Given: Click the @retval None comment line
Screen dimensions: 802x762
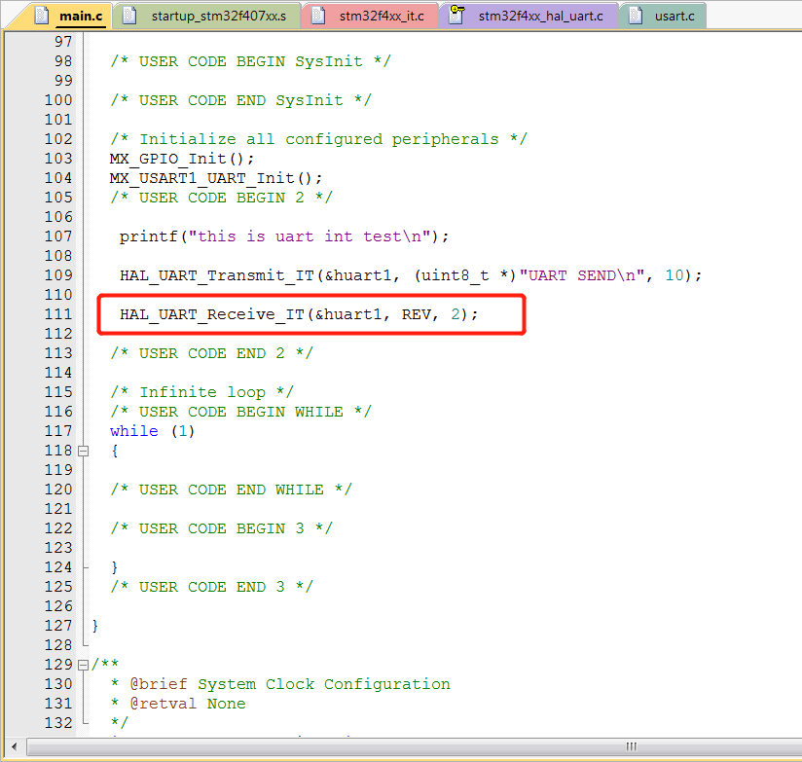Looking at the screenshot, I should 178,704.
